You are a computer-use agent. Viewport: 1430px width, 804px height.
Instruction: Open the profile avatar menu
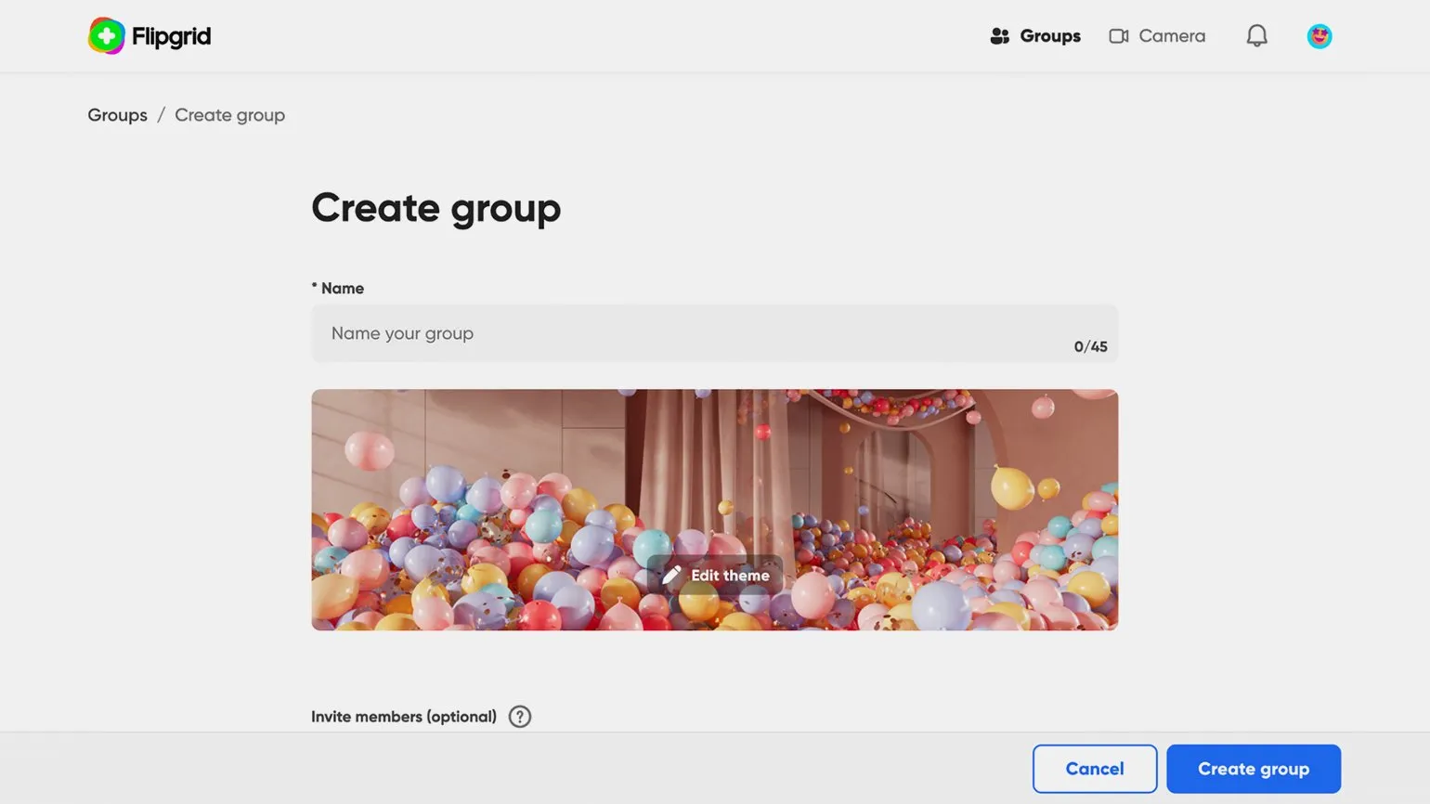[x=1319, y=36]
